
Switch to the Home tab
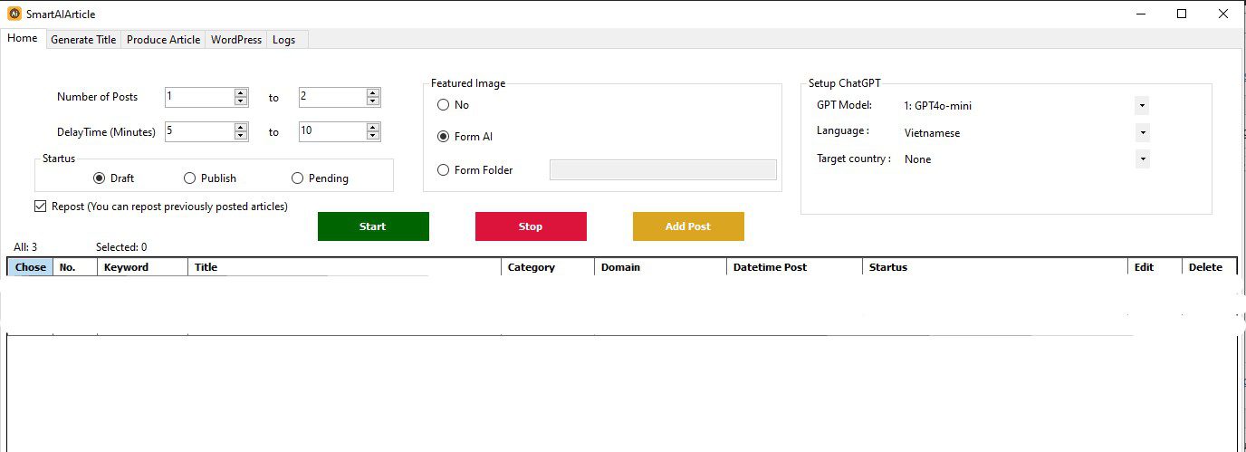click(23, 39)
